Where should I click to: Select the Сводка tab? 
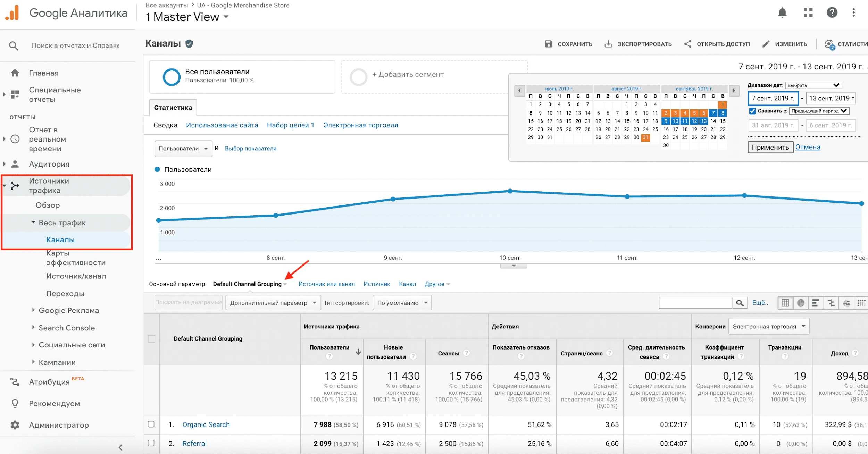tap(165, 125)
